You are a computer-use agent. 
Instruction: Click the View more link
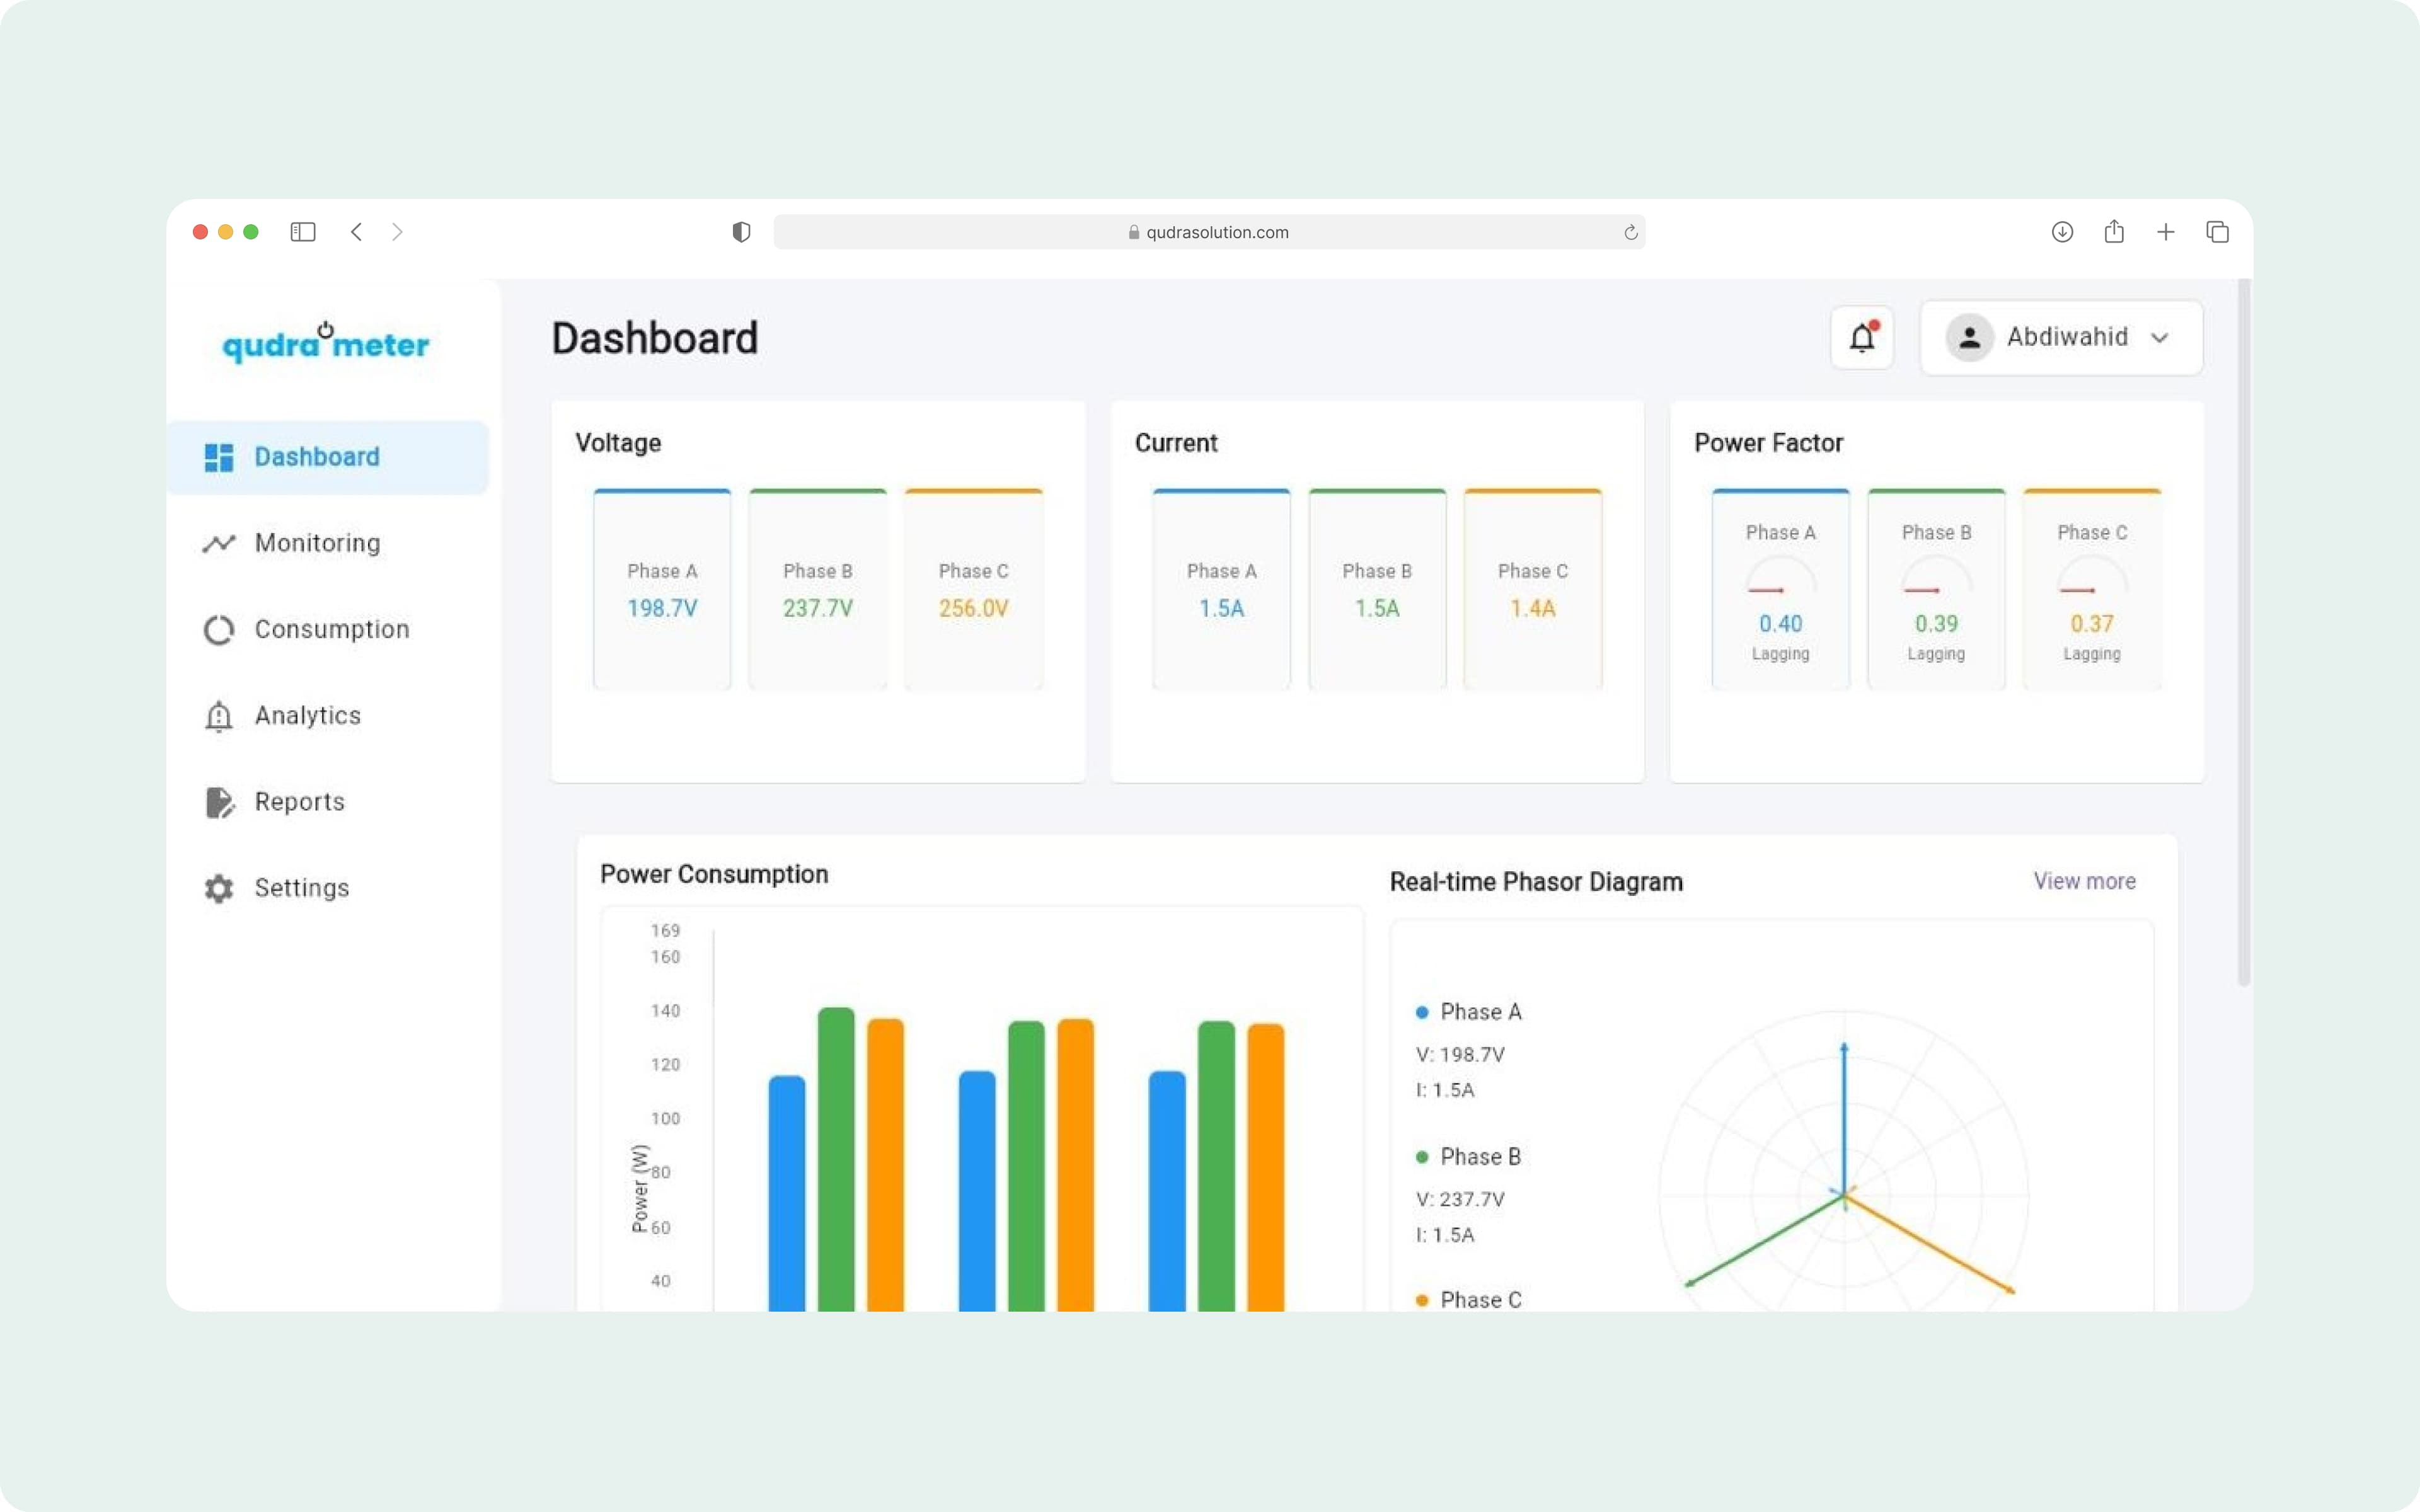[2084, 881]
